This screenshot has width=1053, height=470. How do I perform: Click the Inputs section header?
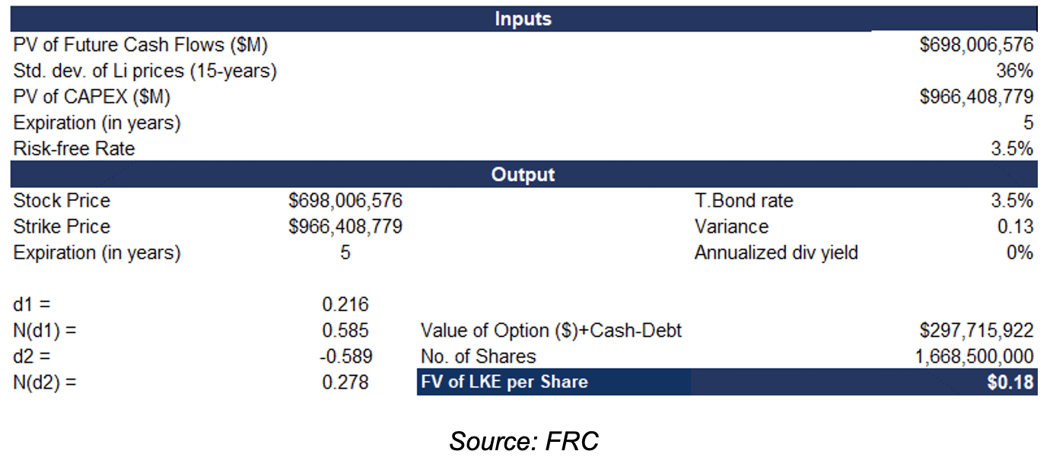click(523, 19)
